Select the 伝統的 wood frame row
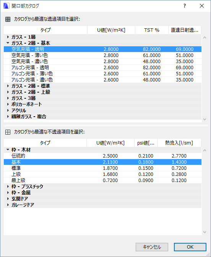 [x=102, y=156]
